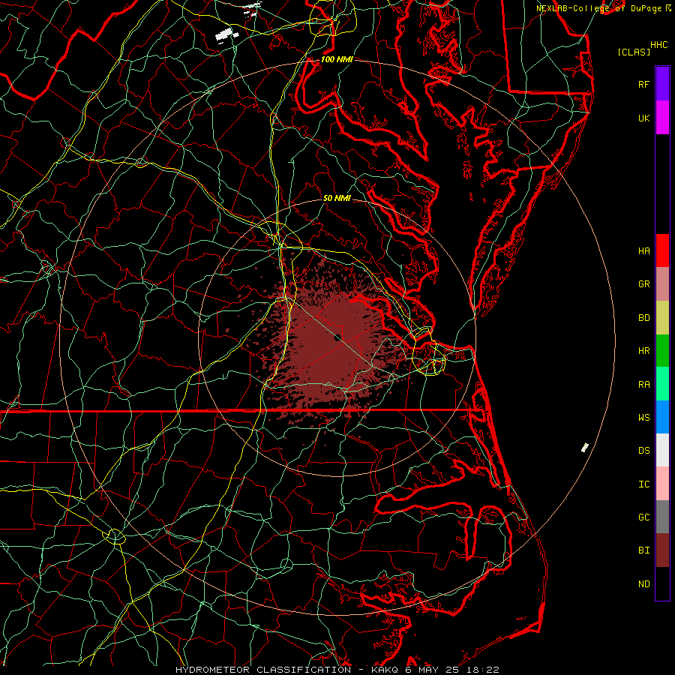Click the BD legend label
This screenshot has height=675, width=675.
point(644,318)
